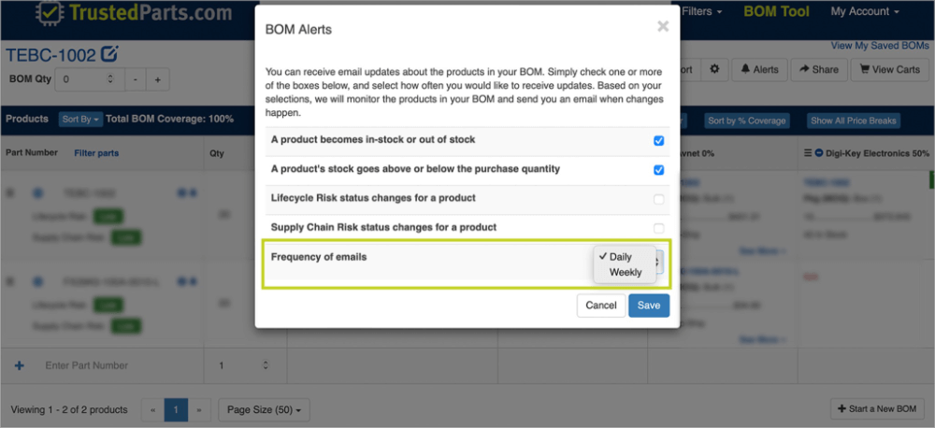Enable Lifecycle Risk status change alert
The width and height of the screenshot is (935, 428).
[x=659, y=199]
